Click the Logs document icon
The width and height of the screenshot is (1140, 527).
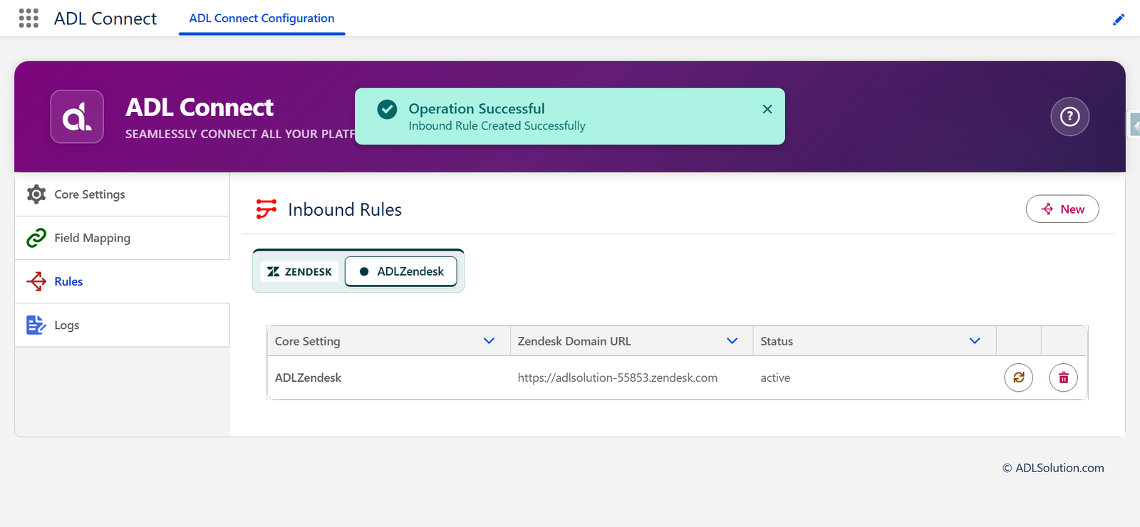pos(36,325)
